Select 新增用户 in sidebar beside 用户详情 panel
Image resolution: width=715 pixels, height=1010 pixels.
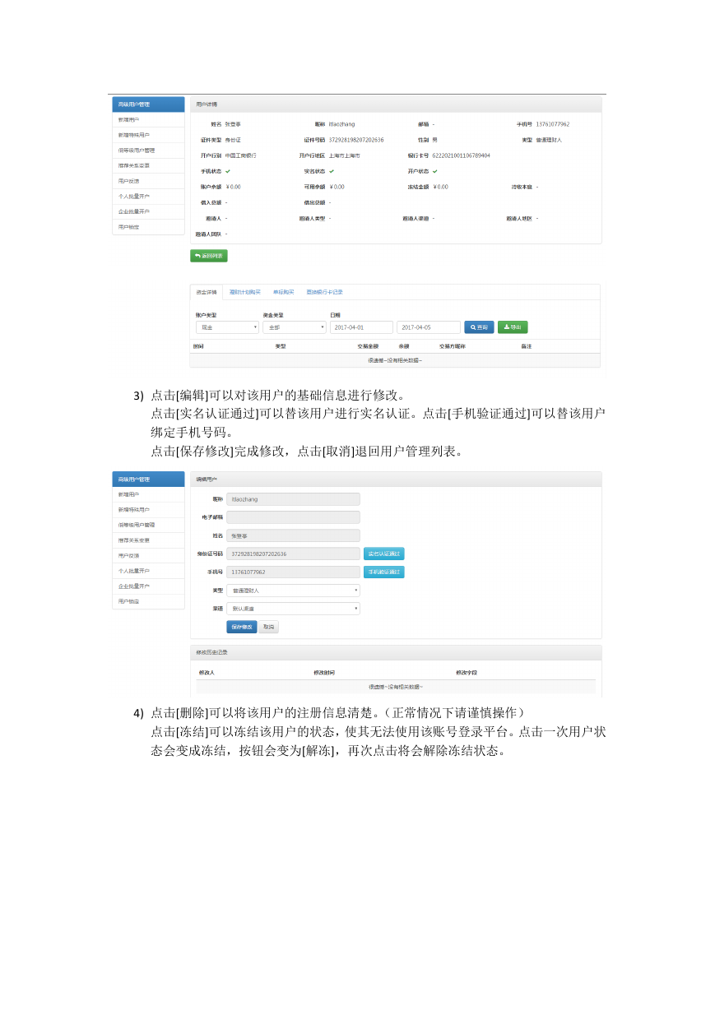[148, 120]
